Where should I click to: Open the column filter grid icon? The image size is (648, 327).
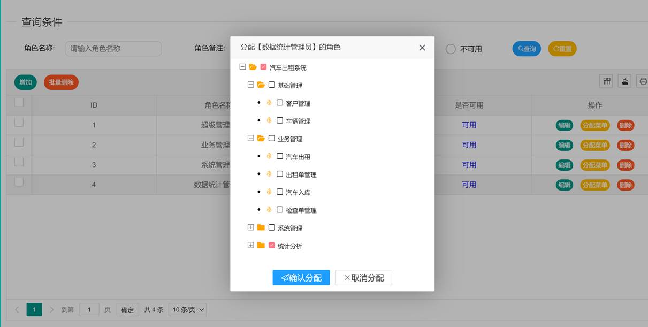point(607,81)
